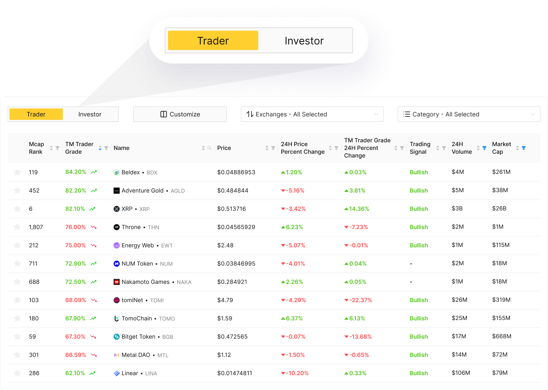Open Adventure Gold token details
Image resolution: width=548 pixels, height=390 pixels.
point(143,190)
